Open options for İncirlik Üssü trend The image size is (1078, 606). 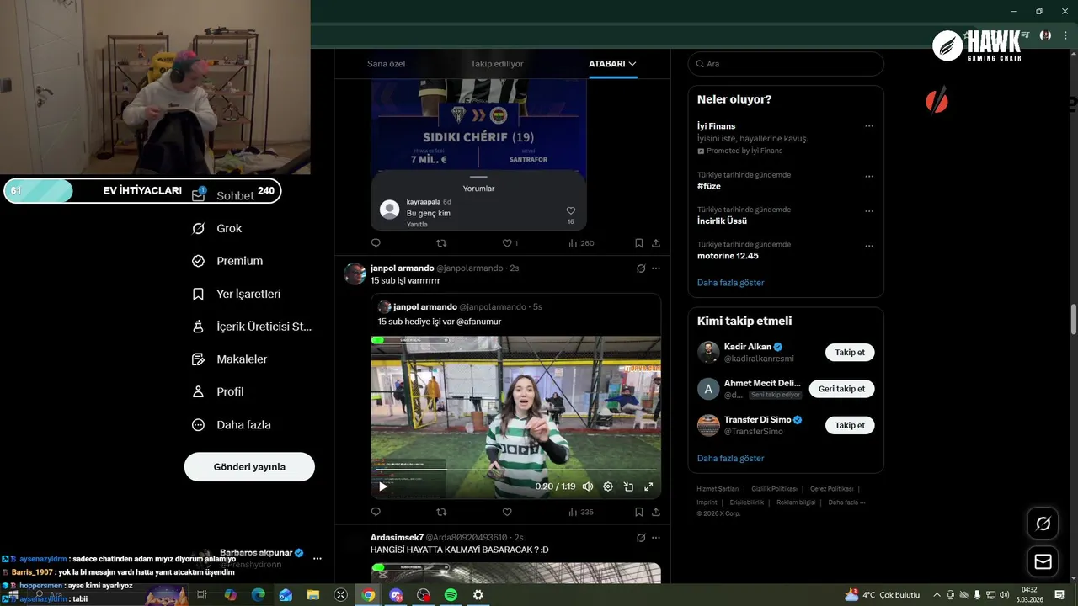tap(869, 211)
